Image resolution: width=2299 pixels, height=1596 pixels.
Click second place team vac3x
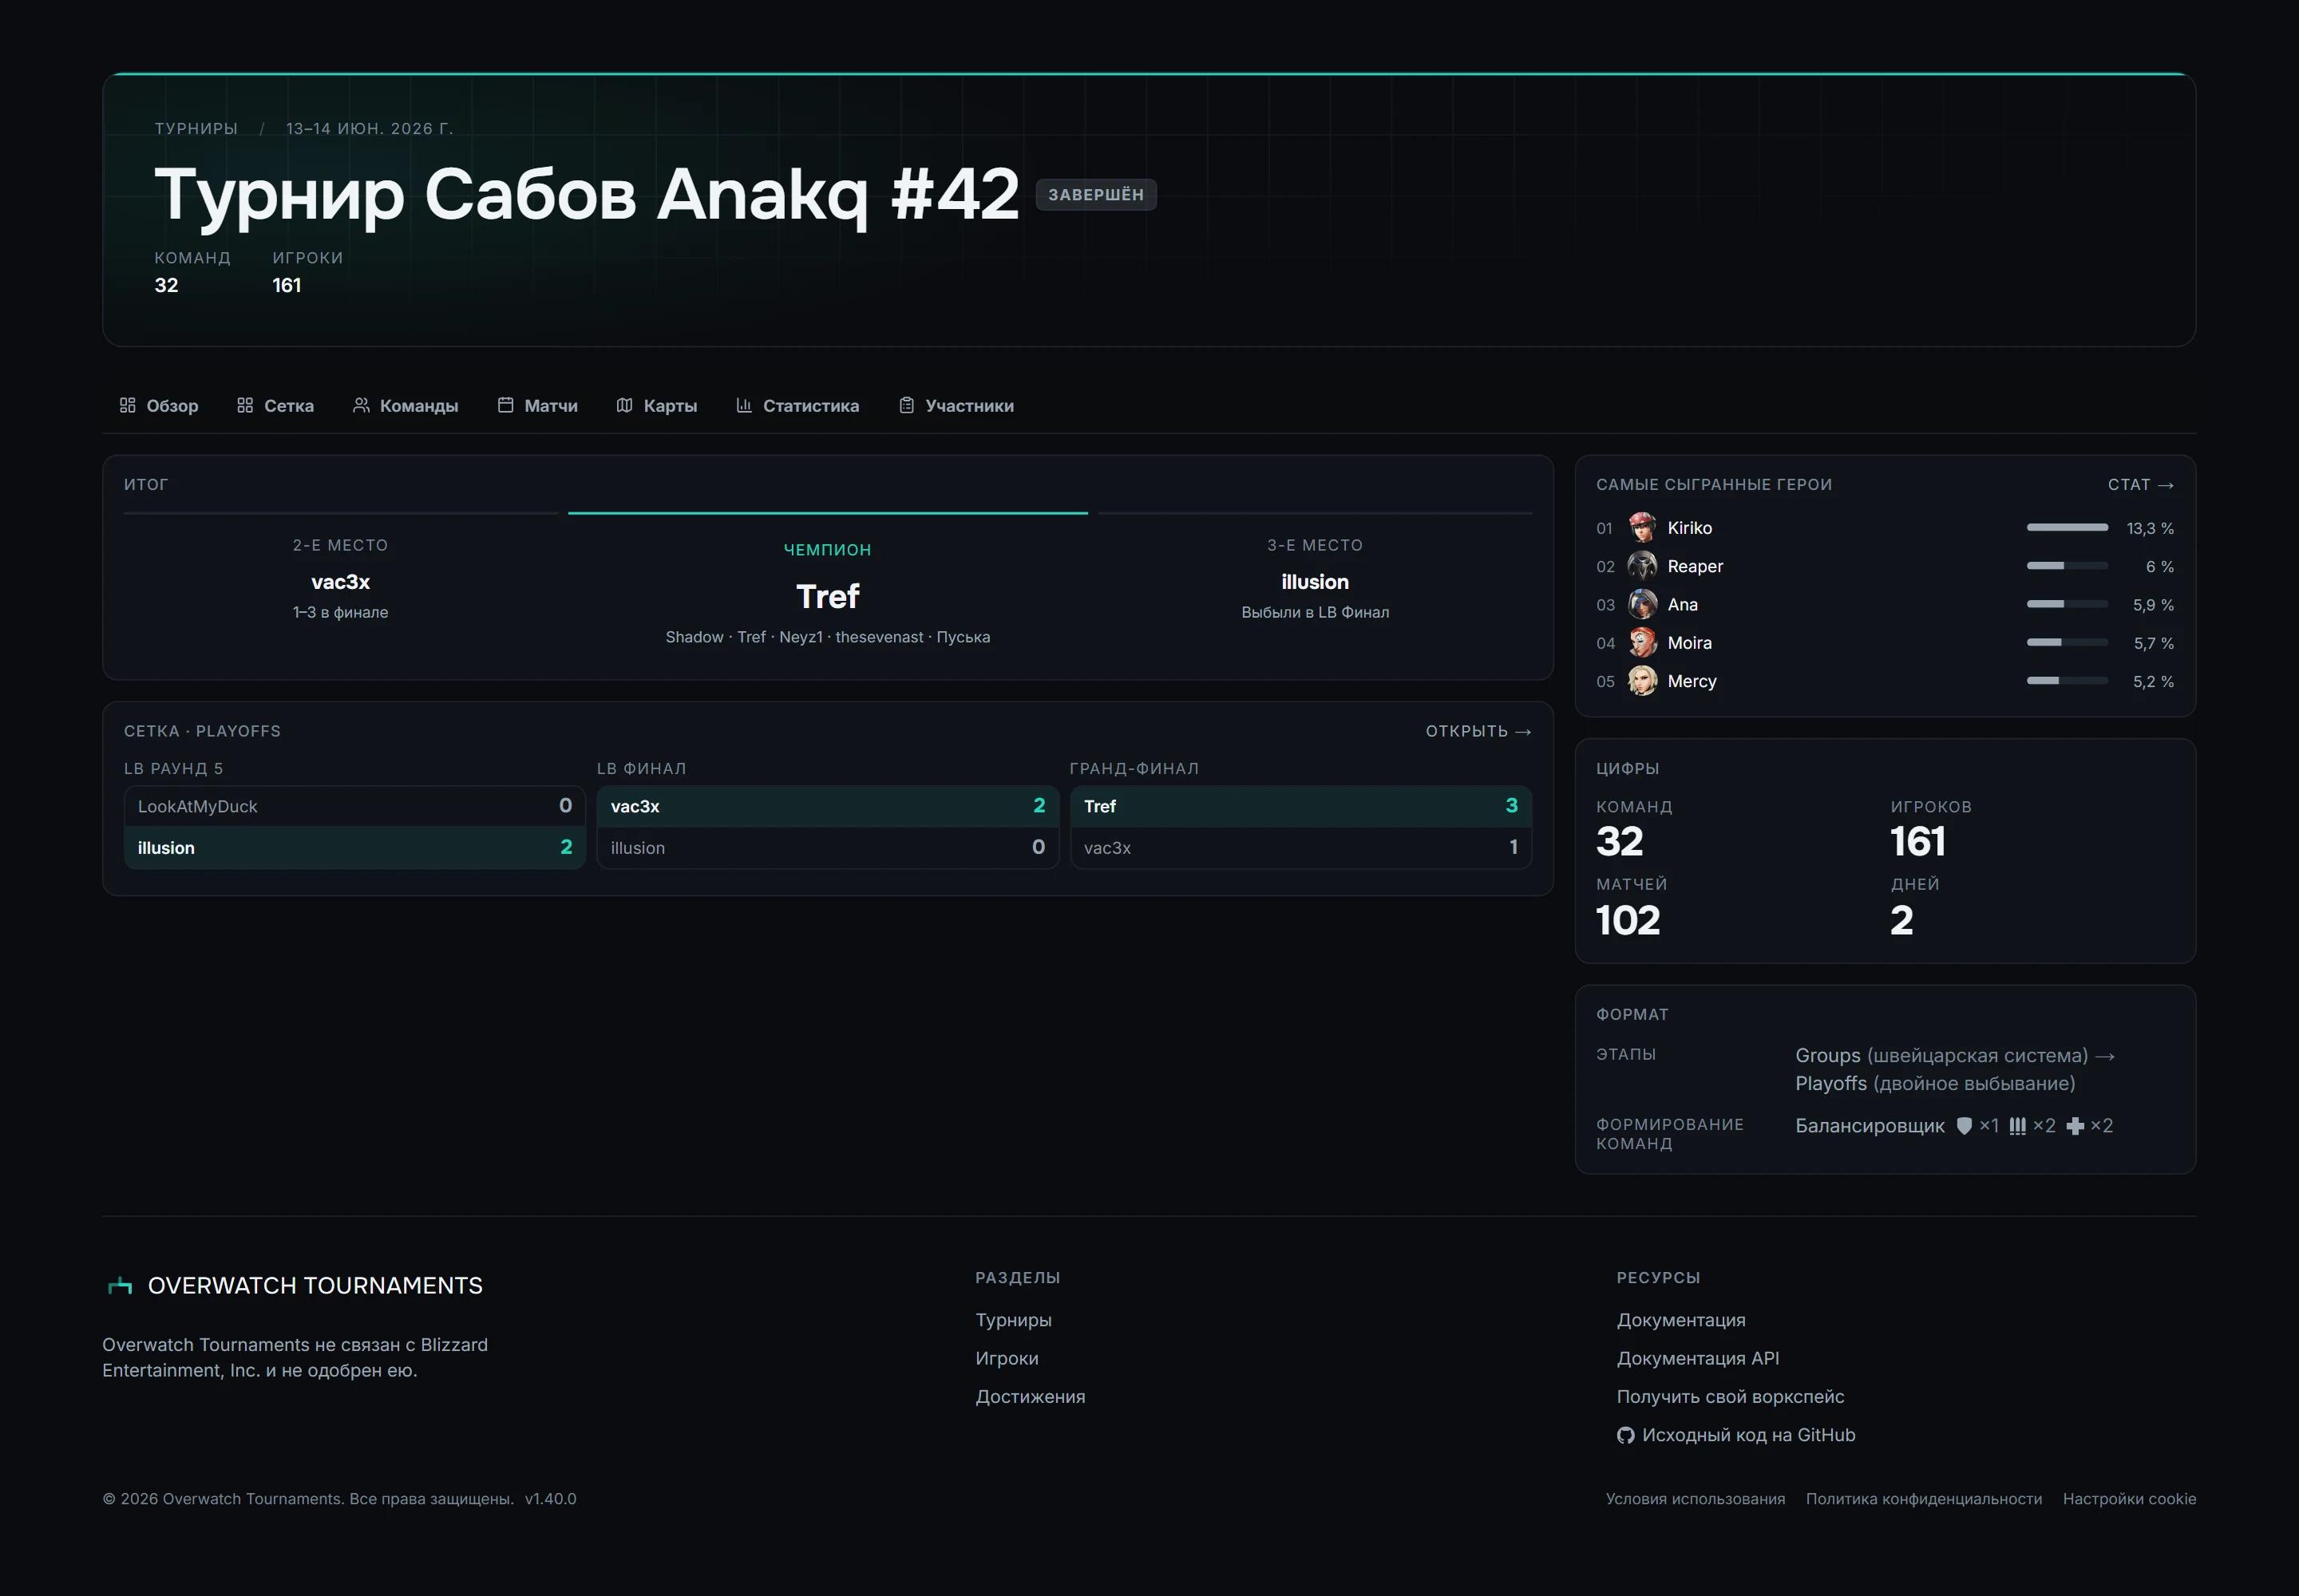[x=340, y=582]
